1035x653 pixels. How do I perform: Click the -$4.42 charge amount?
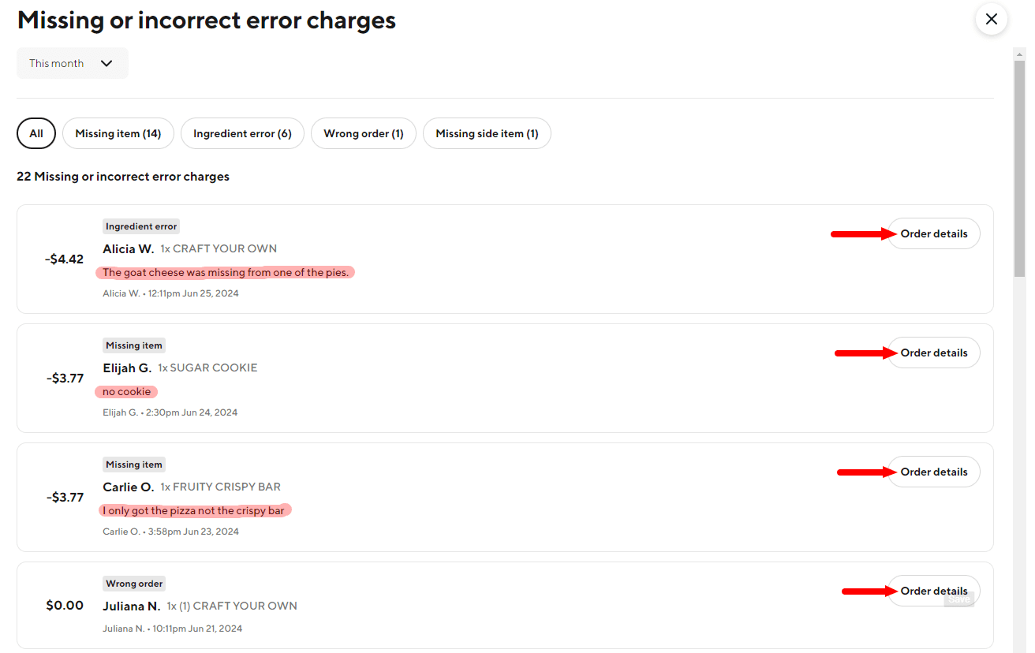click(64, 259)
